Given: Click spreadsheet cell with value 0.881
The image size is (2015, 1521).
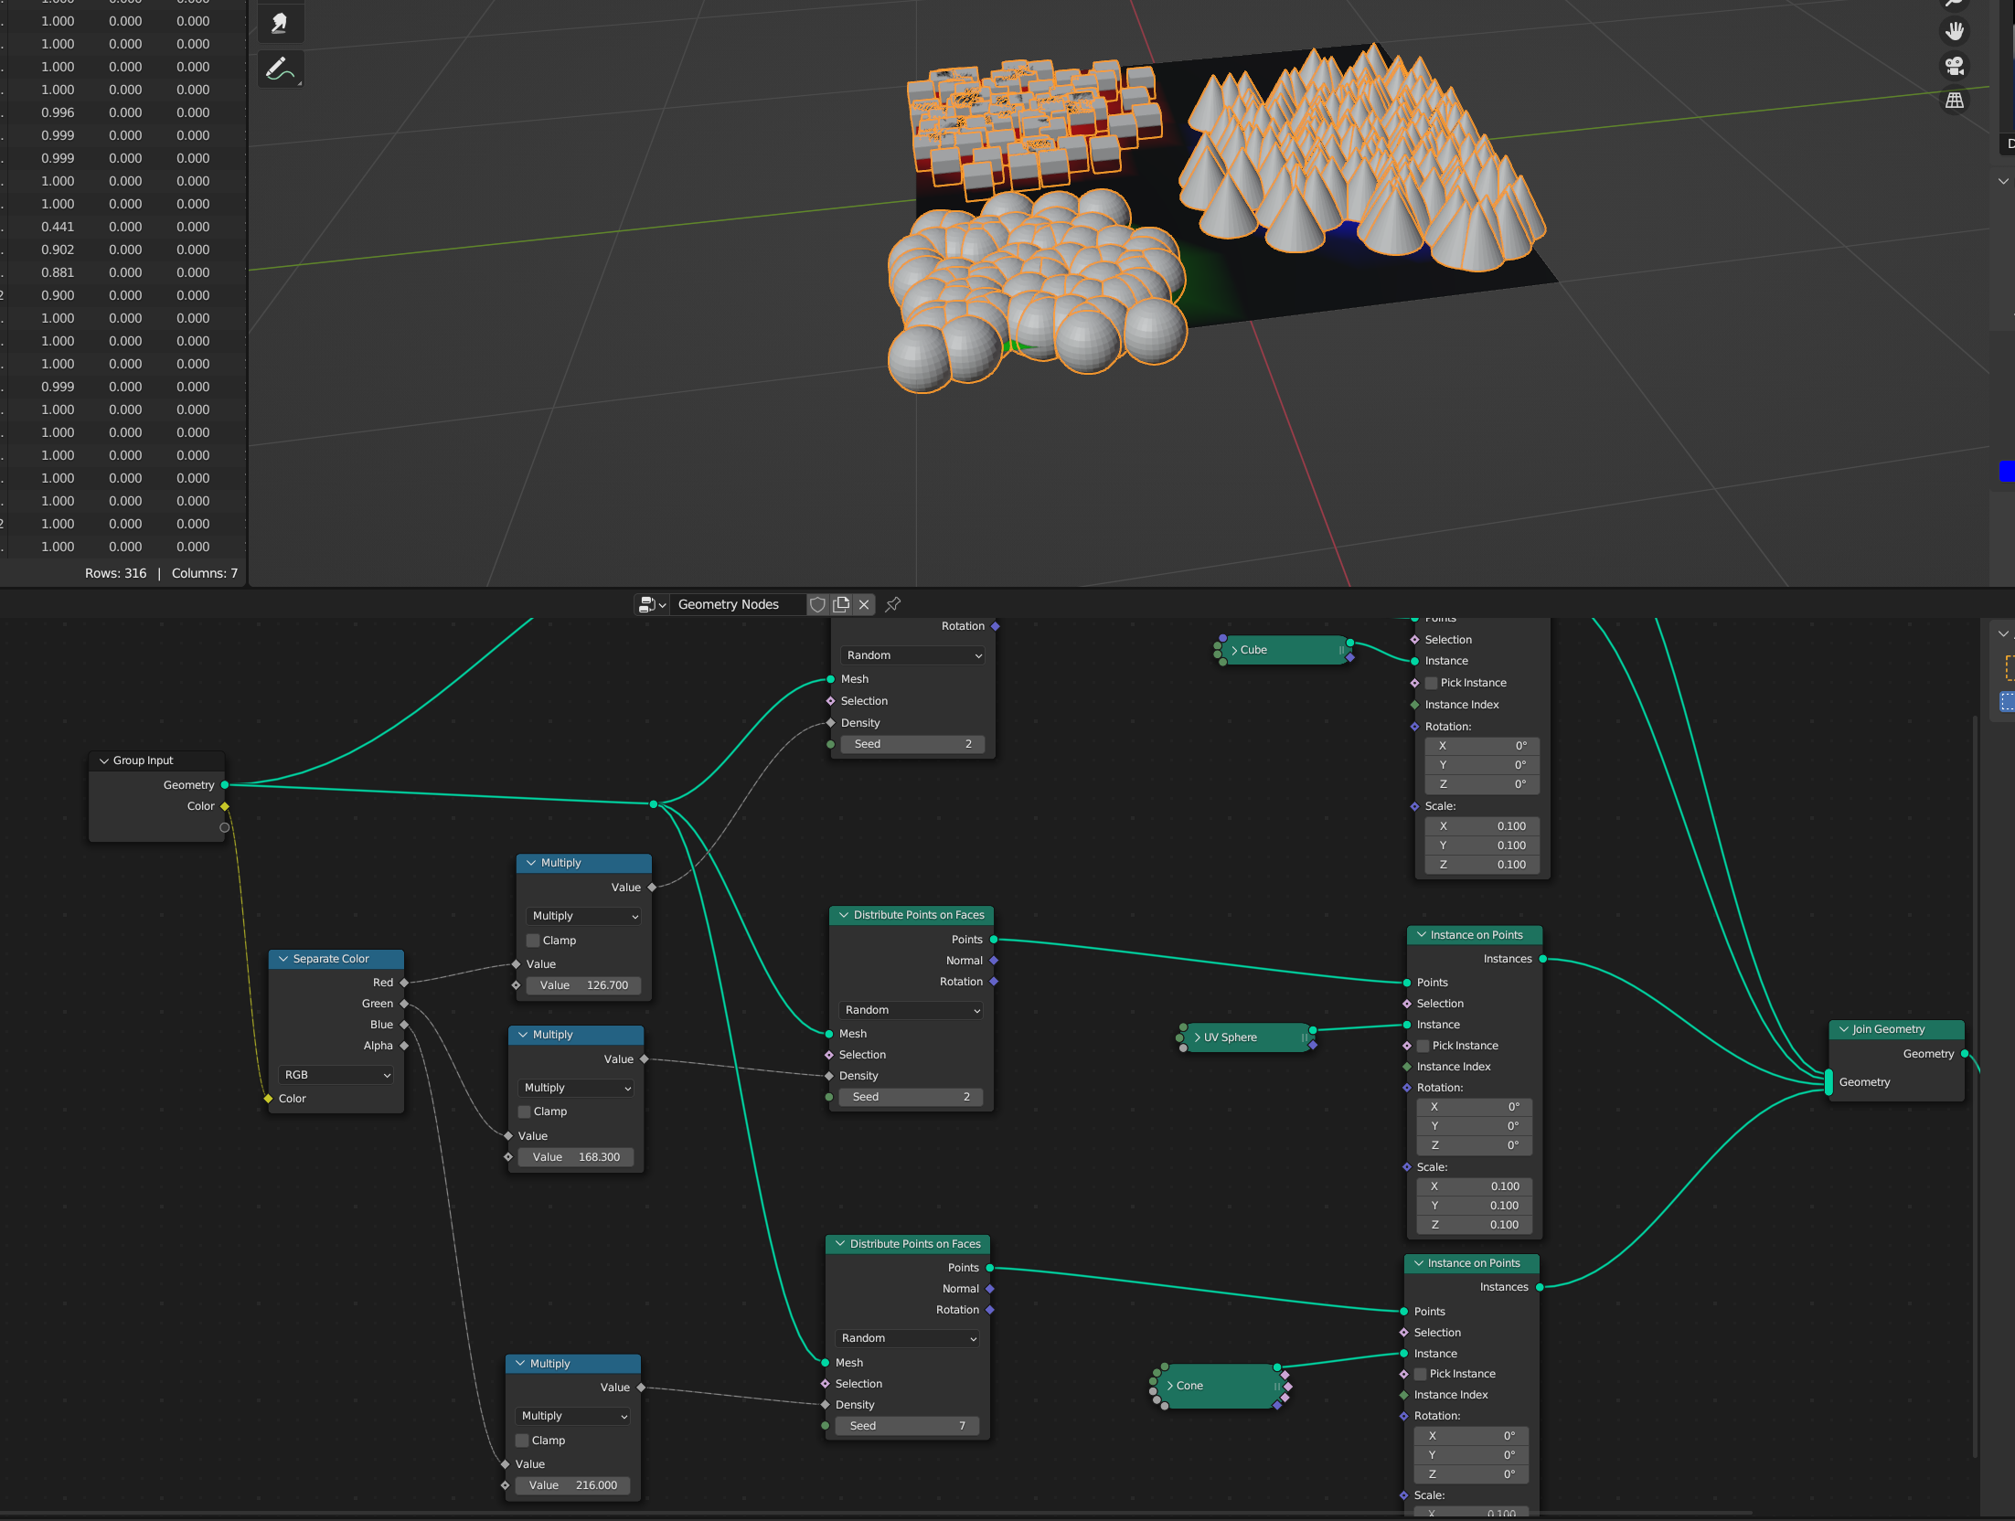Looking at the screenshot, I should click(58, 272).
